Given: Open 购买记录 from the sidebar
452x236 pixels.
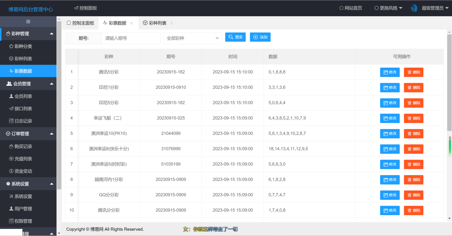Looking at the screenshot, I should click(23, 146).
